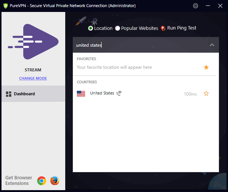Click the Get Browser Extensions text
Image resolution: width=228 pixels, height=192 pixels.
[x=19, y=180]
